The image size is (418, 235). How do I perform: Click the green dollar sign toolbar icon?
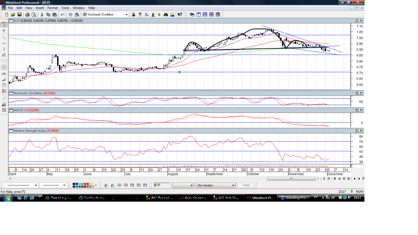click(x=159, y=14)
